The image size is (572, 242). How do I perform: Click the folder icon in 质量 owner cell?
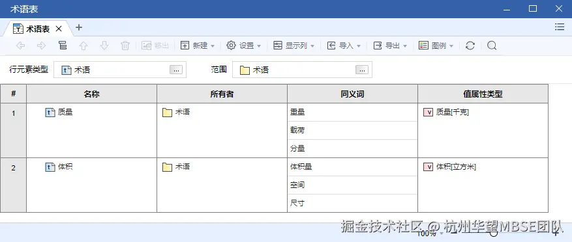click(x=167, y=113)
